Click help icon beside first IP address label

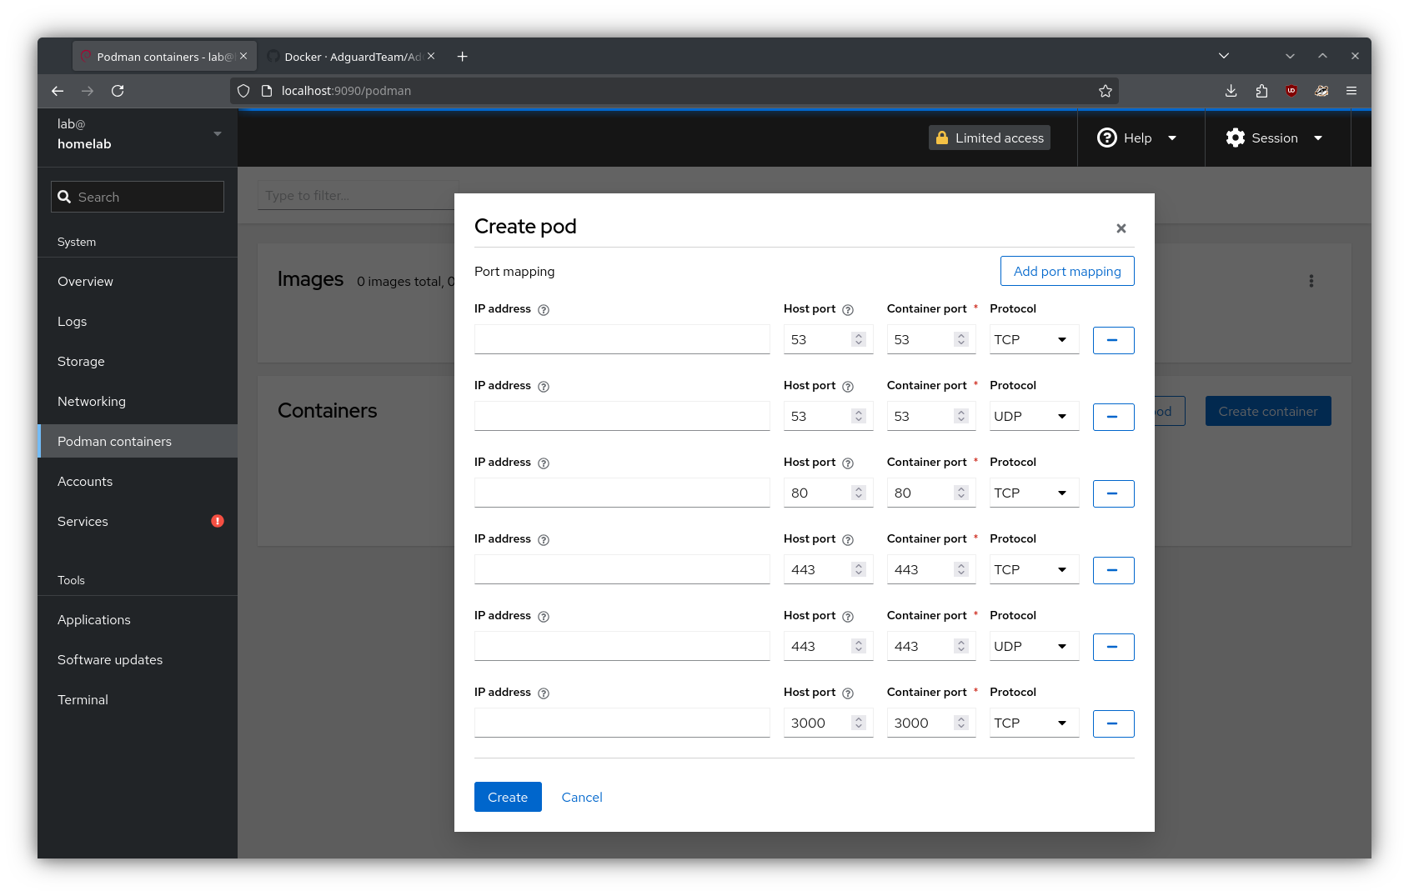coord(544,310)
